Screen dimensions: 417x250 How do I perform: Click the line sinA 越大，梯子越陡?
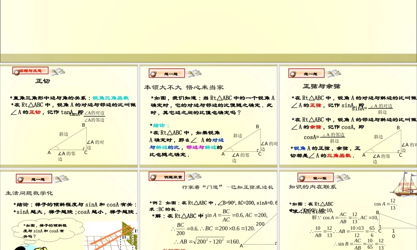[45, 212]
